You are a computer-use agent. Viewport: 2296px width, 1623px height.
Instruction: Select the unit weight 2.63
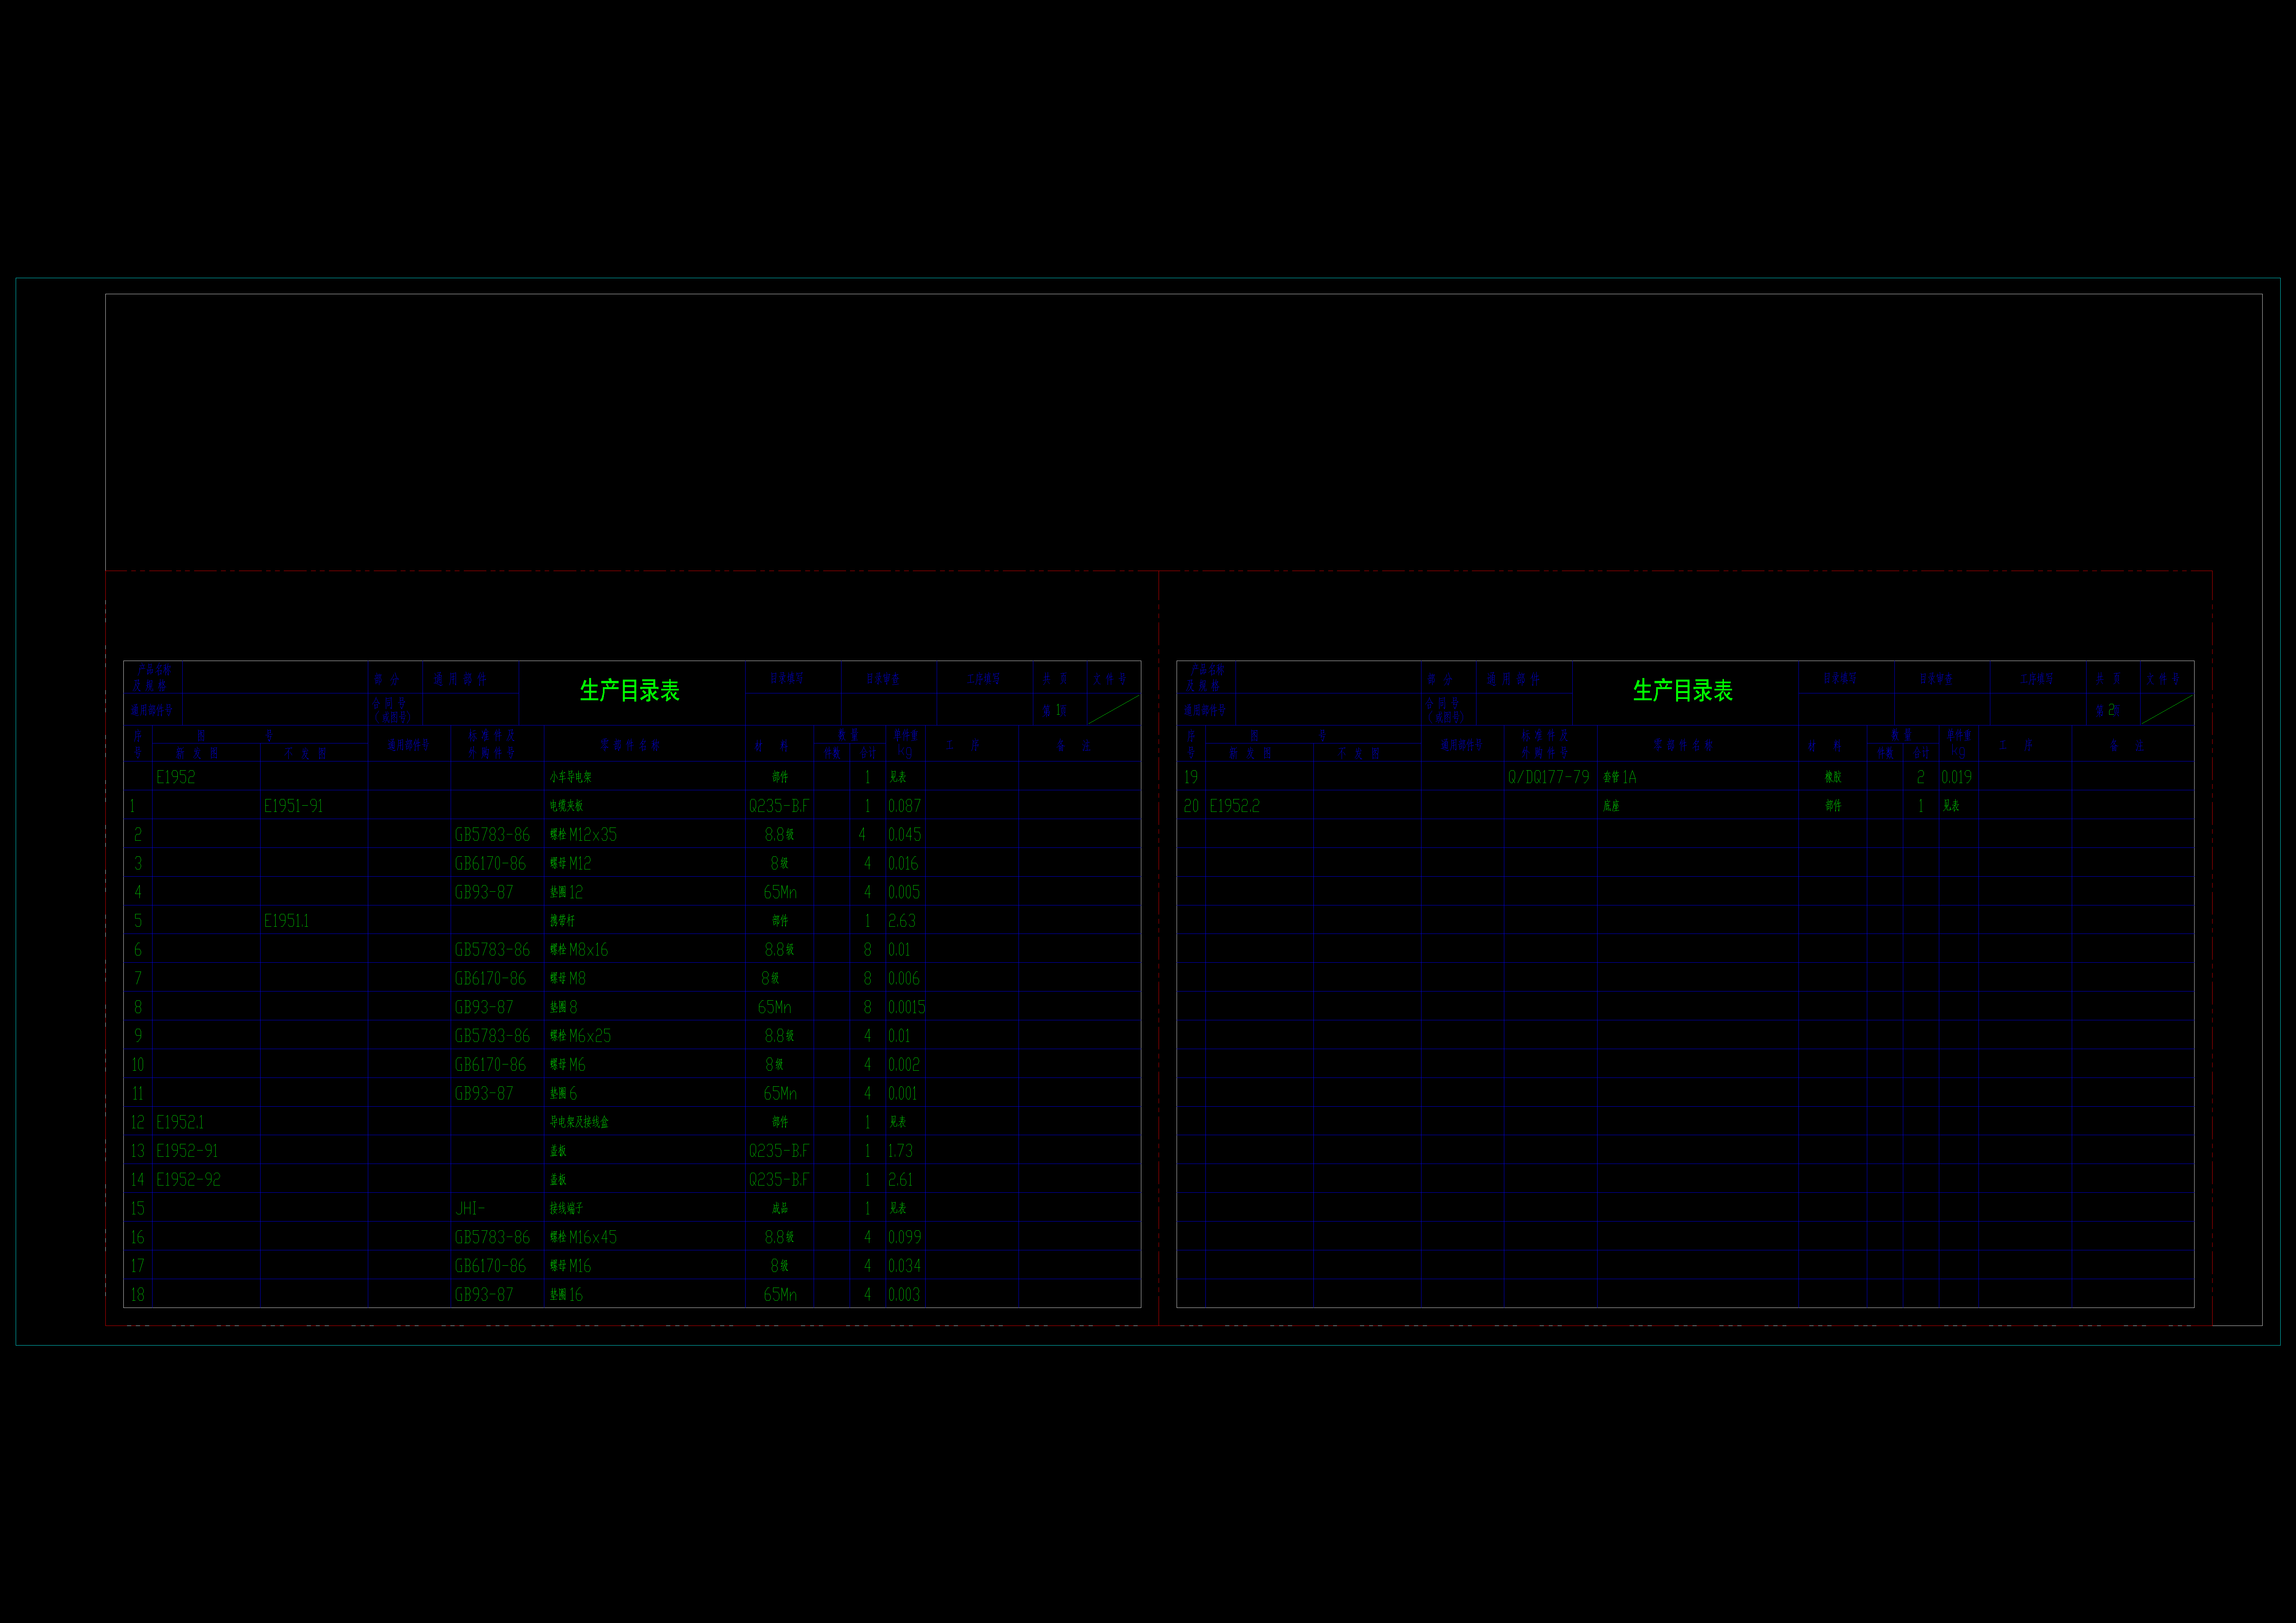coord(902,921)
